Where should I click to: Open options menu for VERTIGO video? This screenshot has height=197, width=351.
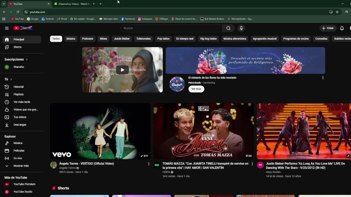click(x=149, y=164)
